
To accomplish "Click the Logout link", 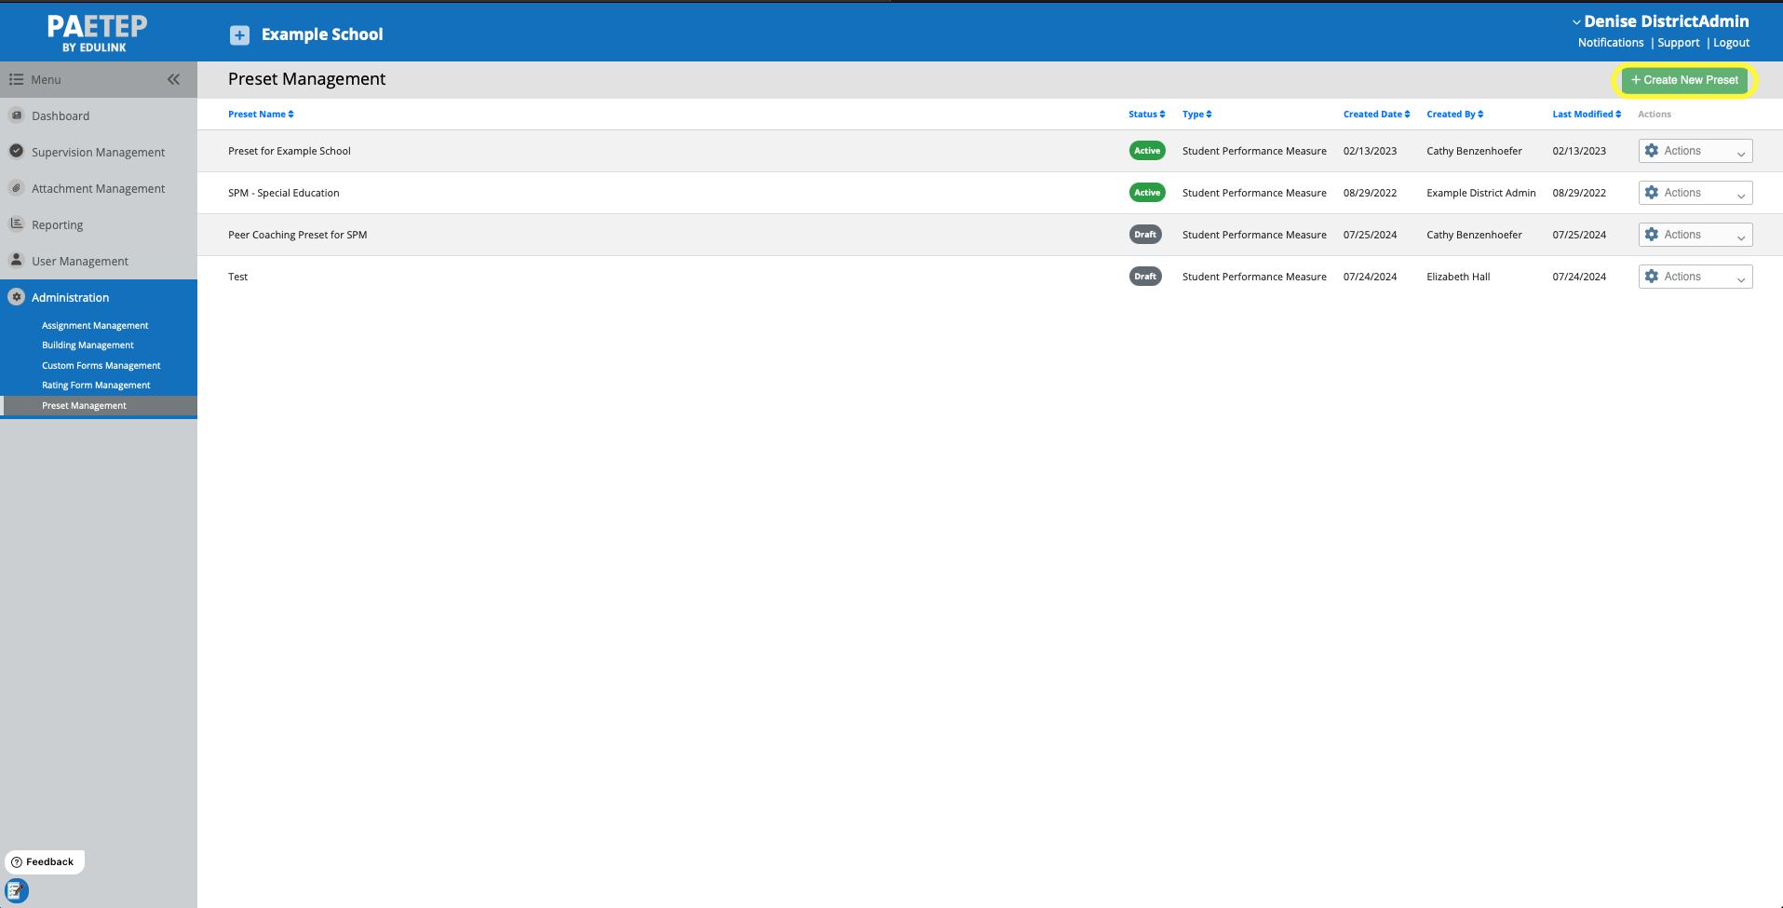I will [1732, 43].
